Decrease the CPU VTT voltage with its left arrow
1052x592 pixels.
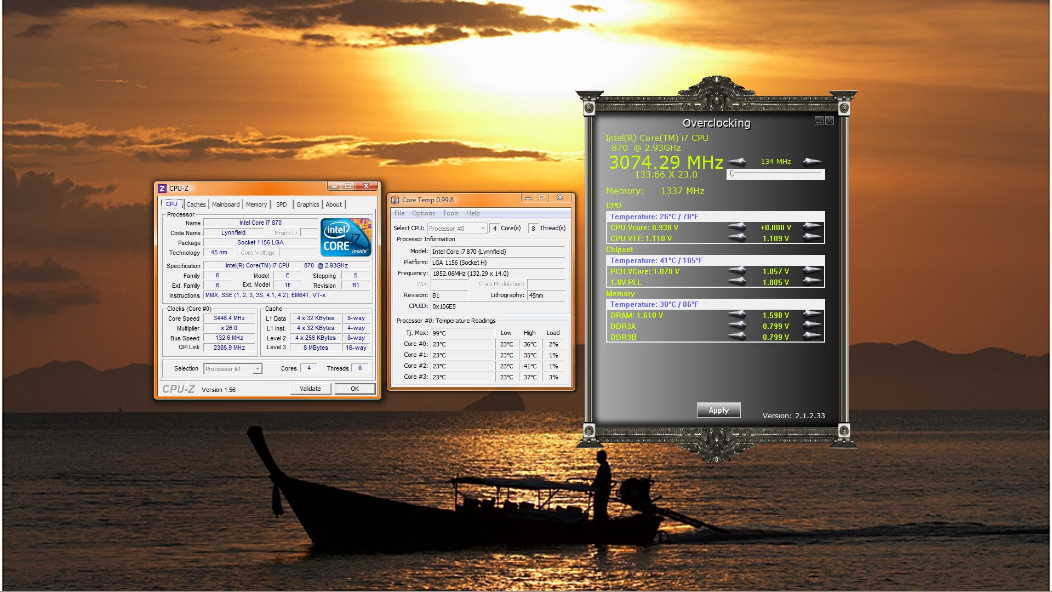pos(737,237)
